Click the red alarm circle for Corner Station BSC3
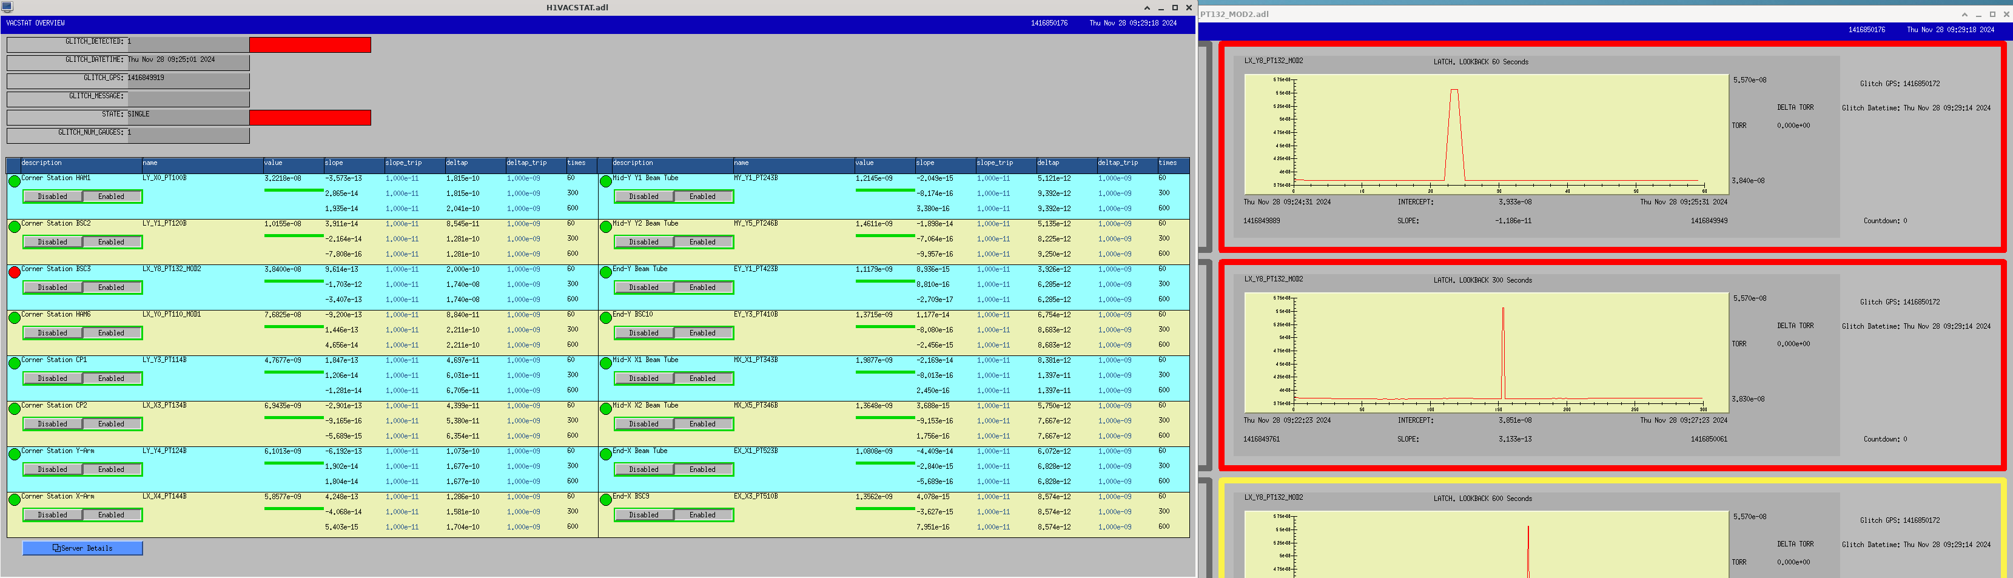 (14, 272)
